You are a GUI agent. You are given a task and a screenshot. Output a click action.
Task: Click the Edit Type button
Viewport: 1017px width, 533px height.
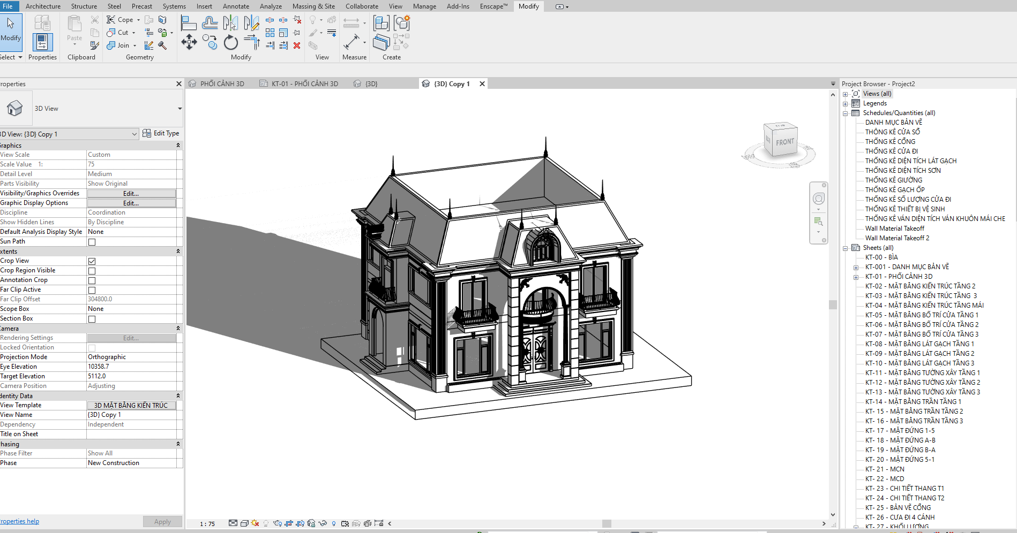pyautogui.click(x=161, y=133)
